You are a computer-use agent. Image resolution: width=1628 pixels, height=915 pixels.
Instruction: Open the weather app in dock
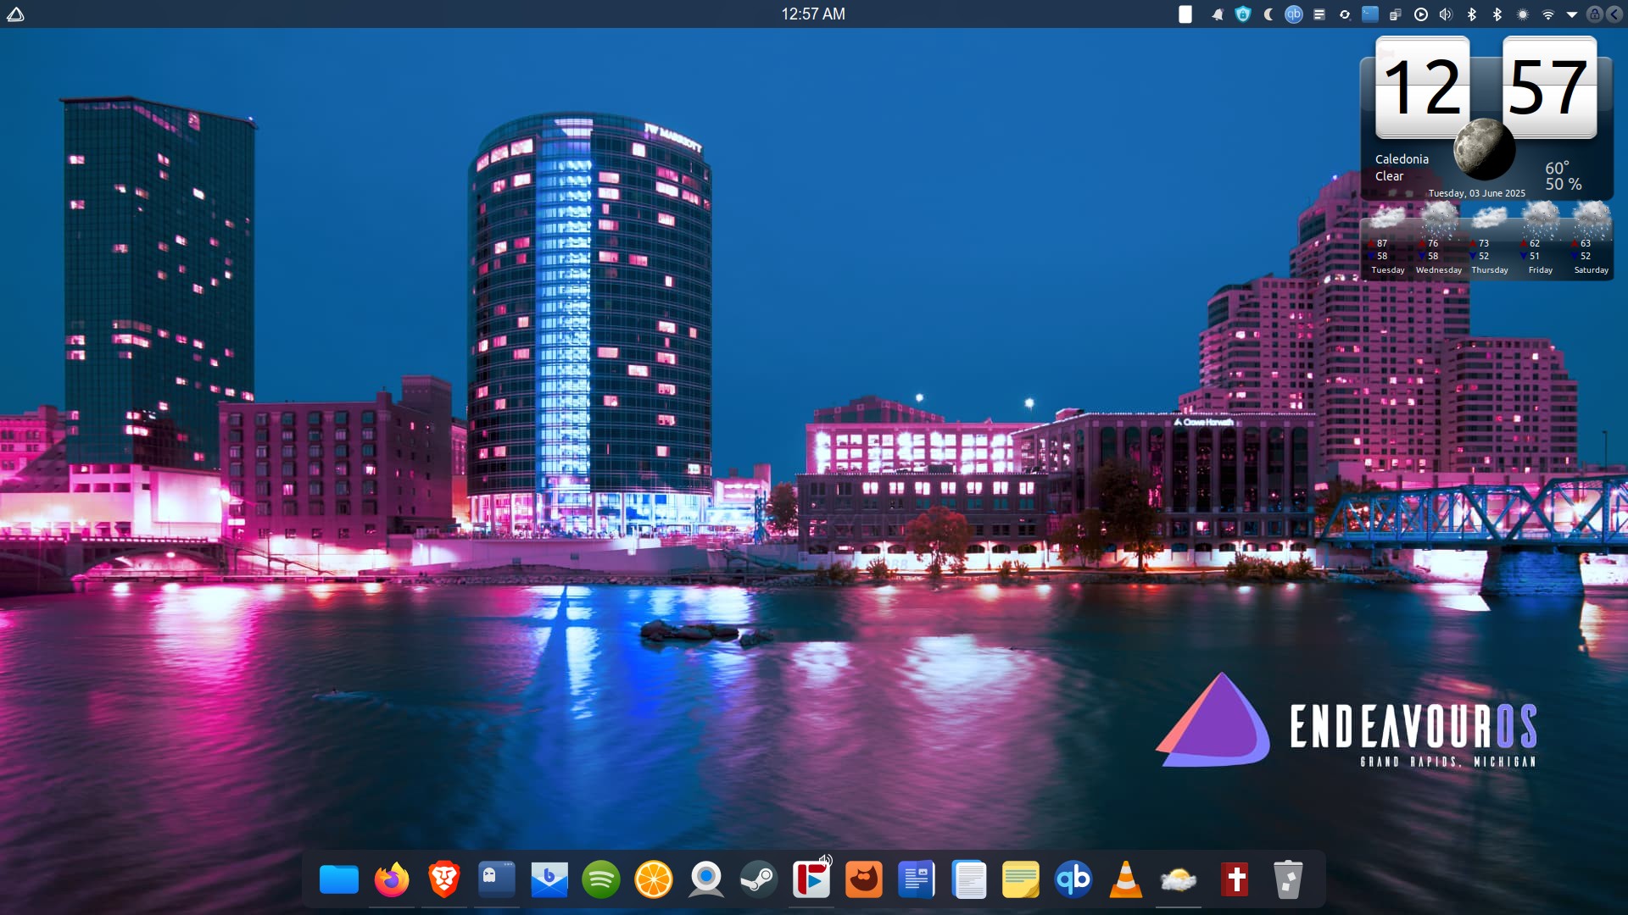[x=1179, y=879]
